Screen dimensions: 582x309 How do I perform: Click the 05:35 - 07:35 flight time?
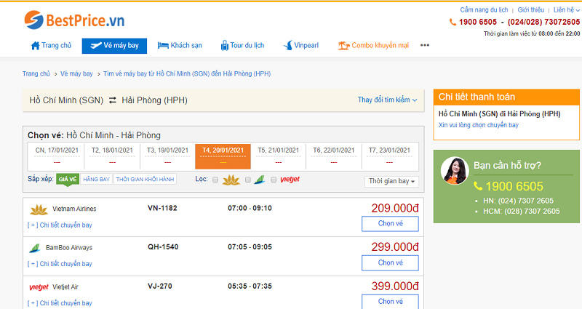(x=250, y=286)
